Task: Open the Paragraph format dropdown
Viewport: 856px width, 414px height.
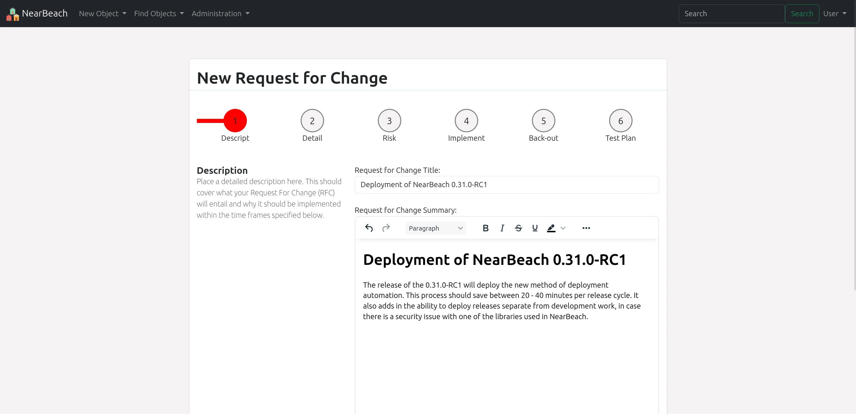Action: (x=435, y=228)
